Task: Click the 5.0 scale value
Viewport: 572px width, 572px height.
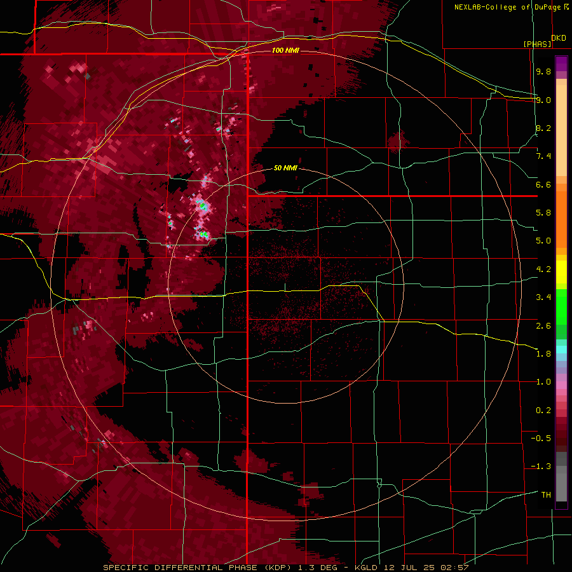Action: click(x=543, y=241)
